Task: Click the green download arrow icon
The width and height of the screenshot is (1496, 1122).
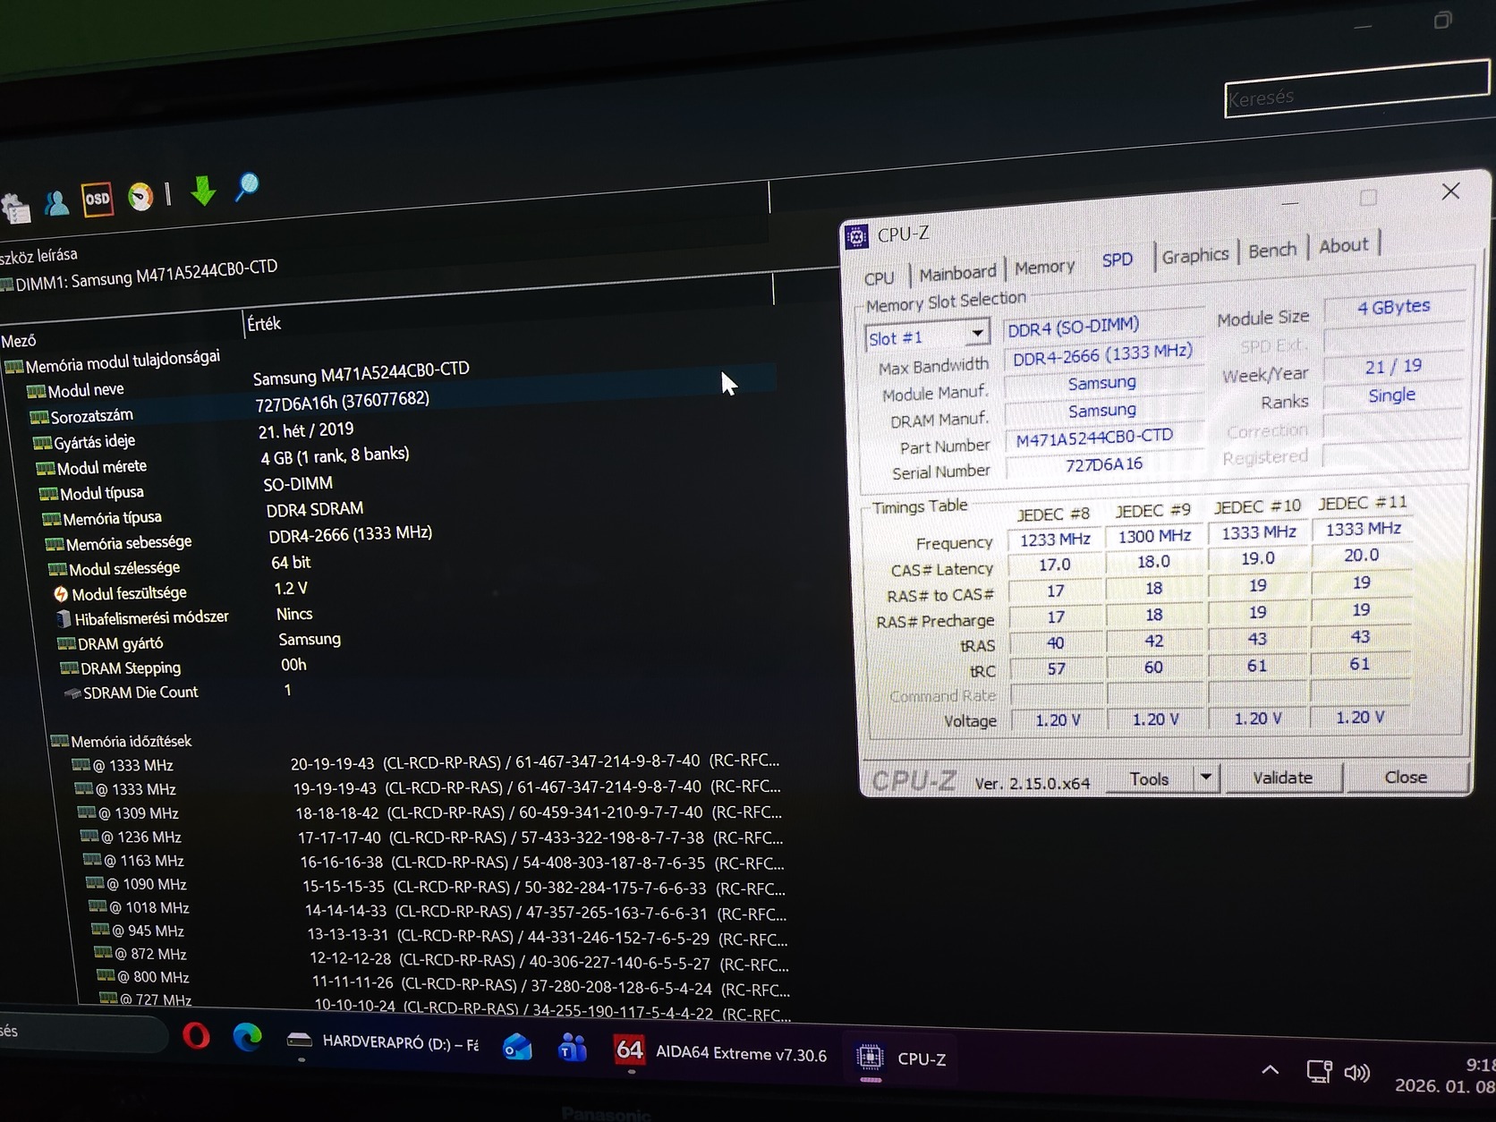Action: [203, 191]
